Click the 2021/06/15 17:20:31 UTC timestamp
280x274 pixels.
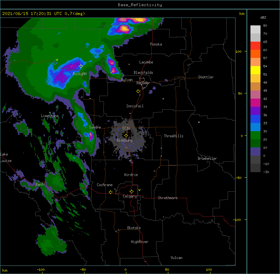point(32,14)
